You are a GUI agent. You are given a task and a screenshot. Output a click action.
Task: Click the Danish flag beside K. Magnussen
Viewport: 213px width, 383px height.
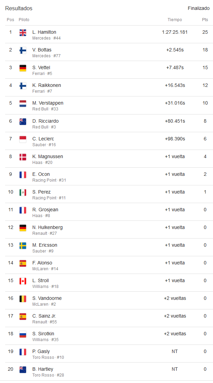pos(23,157)
